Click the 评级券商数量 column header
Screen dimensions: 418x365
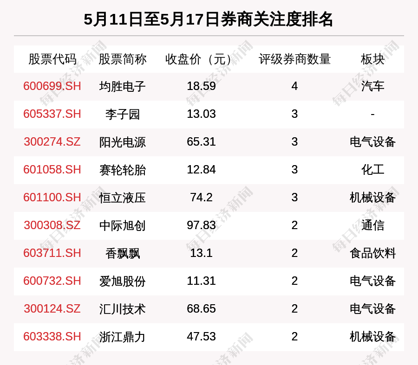pos(294,59)
